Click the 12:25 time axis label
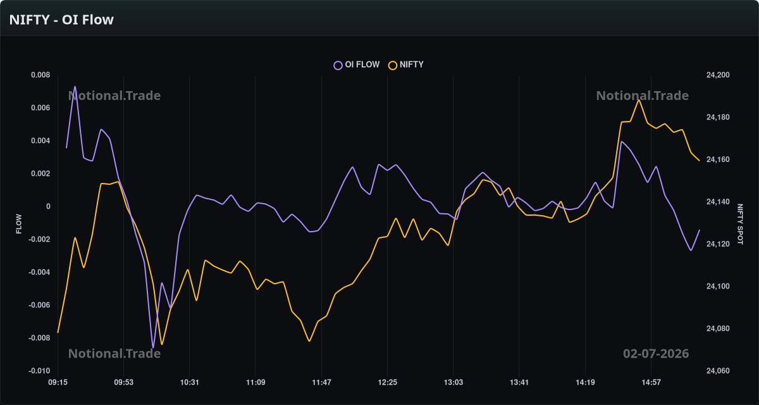The height and width of the screenshot is (405, 759). pyautogui.click(x=387, y=382)
